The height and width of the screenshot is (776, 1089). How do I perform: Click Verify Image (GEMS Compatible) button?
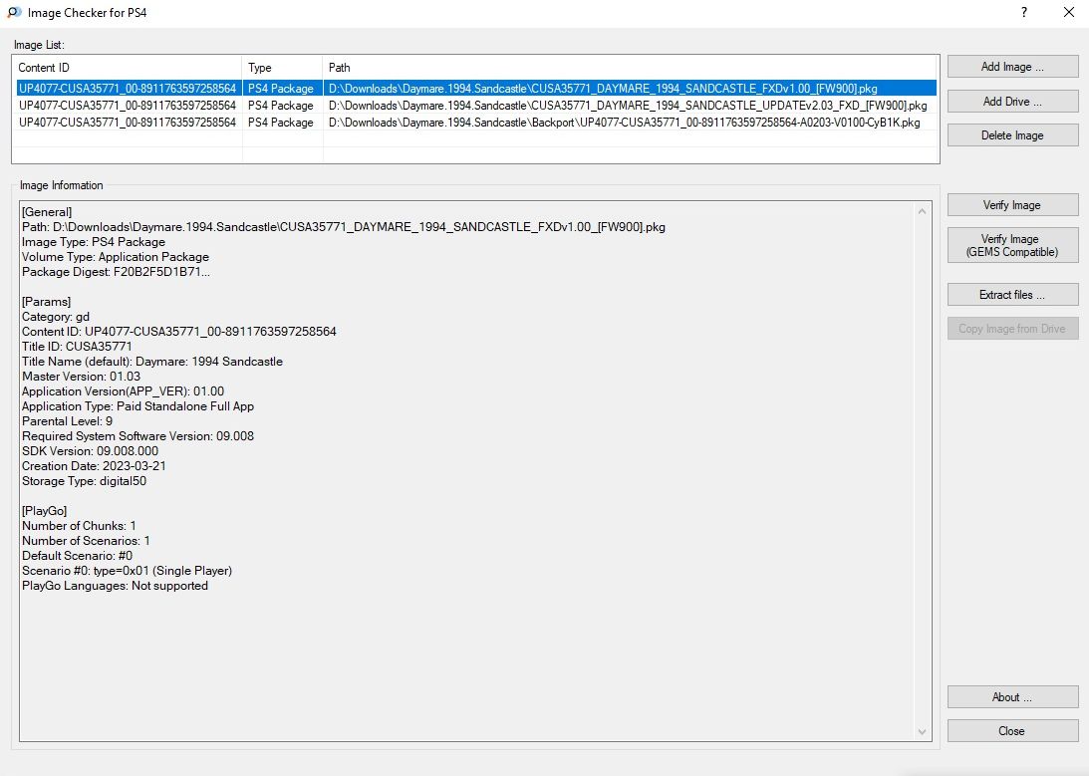click(1012, 245)
